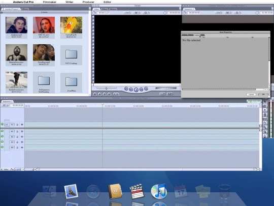Select the yellow chicken clip thumbnail
The image size is (274, 206).
(72, 25)
